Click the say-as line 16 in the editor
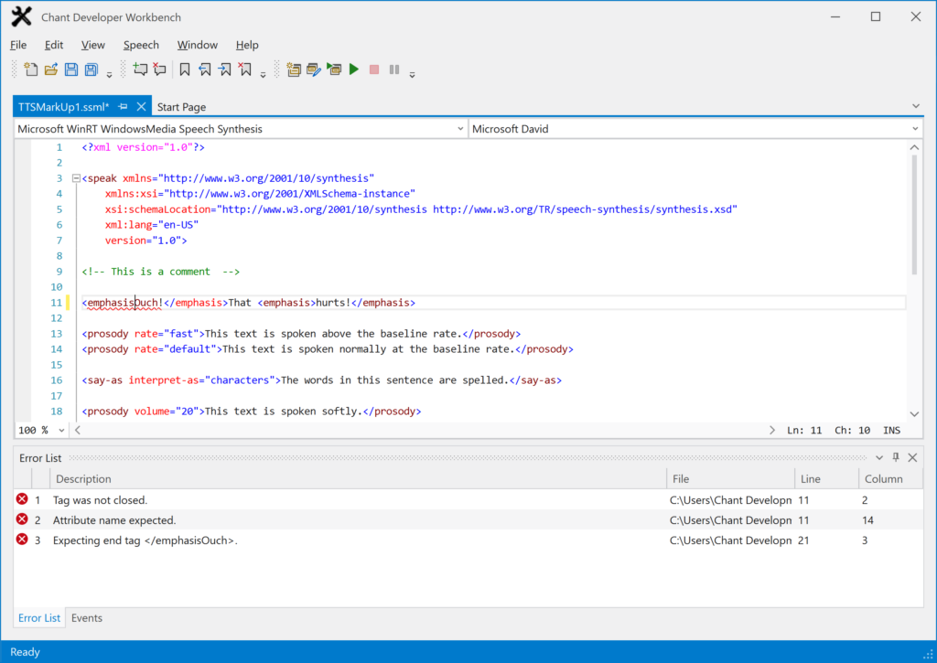Screen dimensions: 937x663 coord(321,380)
